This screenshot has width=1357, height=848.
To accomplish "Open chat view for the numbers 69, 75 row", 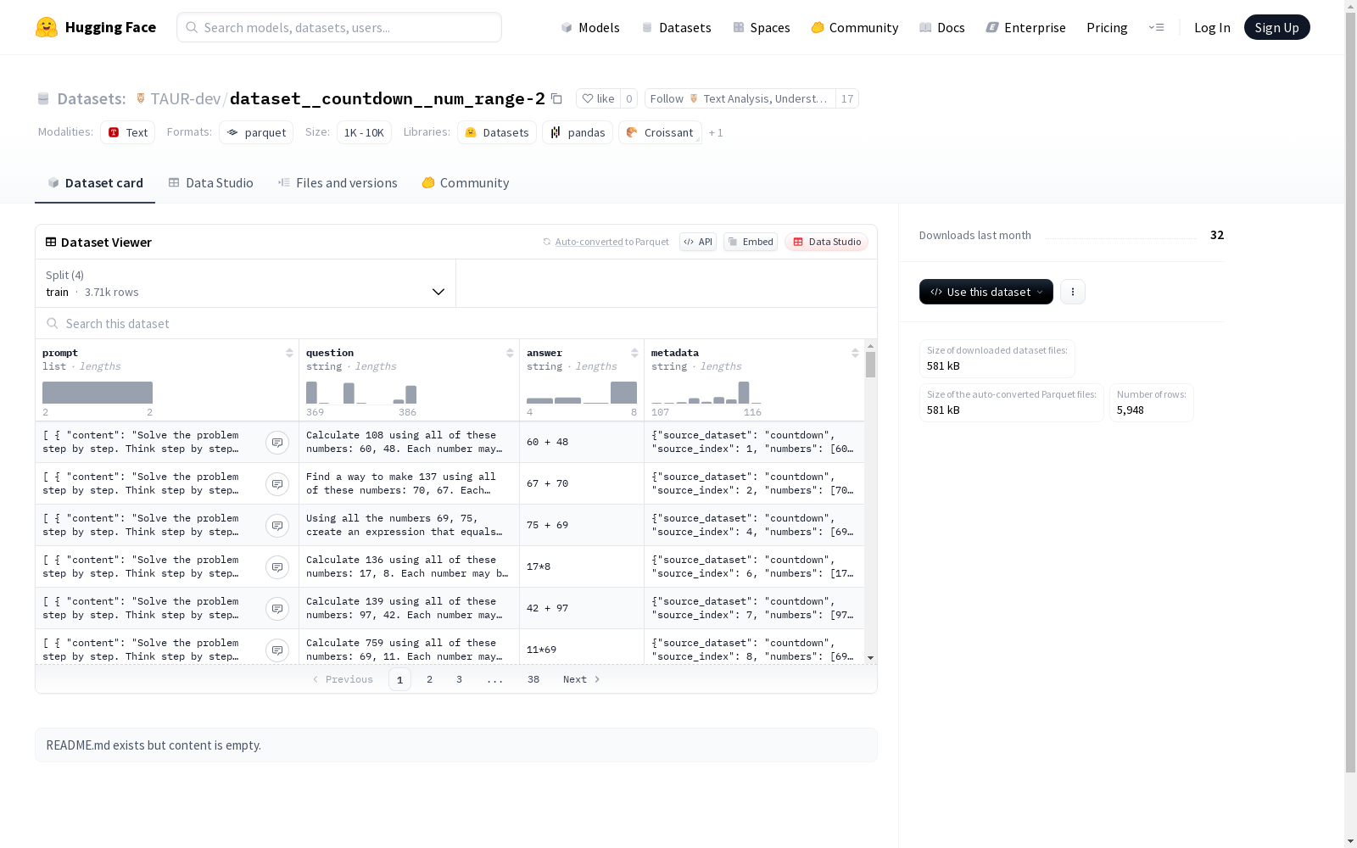I will 277,526.
